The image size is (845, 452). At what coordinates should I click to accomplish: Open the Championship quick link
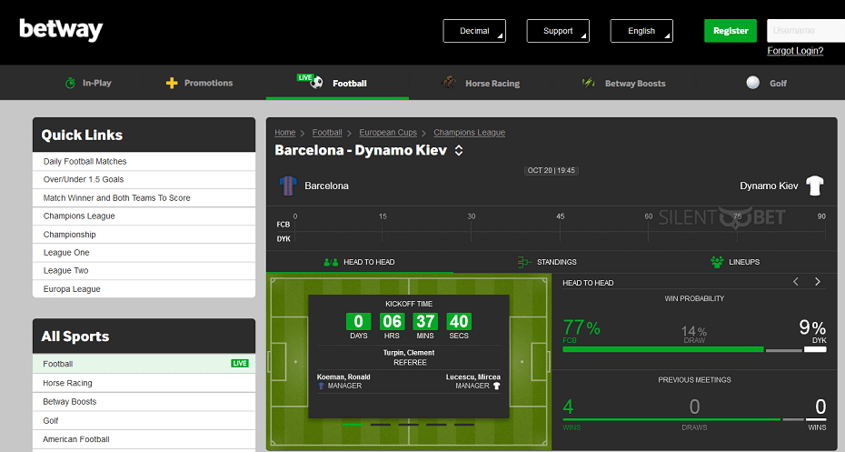[x=144, y=235]
